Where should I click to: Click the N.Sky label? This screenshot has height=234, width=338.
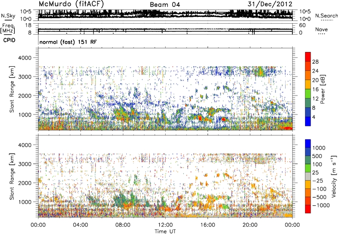coord(8,16)
